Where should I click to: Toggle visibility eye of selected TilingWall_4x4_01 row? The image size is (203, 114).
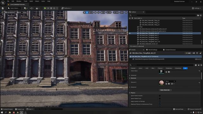tap(130, 33)
